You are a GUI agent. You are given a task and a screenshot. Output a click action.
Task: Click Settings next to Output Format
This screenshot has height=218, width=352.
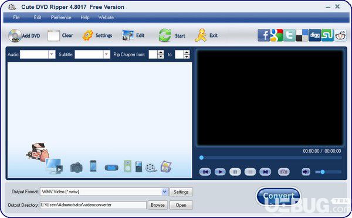(x=181, y=192)
